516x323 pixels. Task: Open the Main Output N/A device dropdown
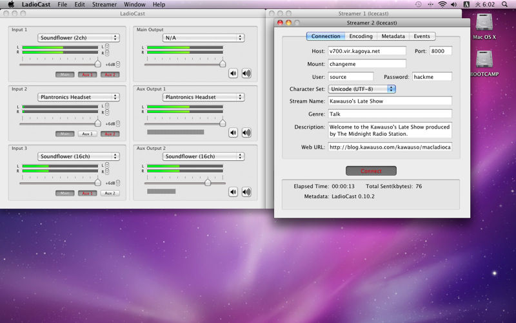(203, 38)
